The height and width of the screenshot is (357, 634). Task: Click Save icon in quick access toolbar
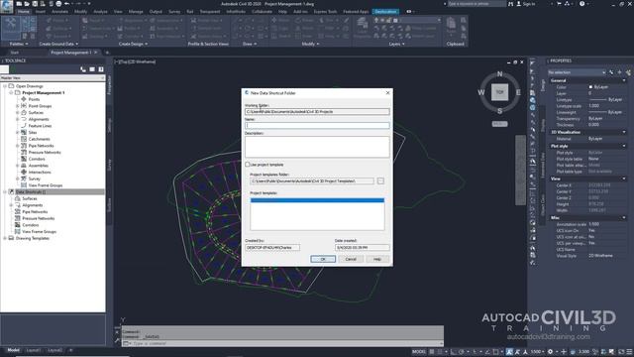tap(35, 4)
